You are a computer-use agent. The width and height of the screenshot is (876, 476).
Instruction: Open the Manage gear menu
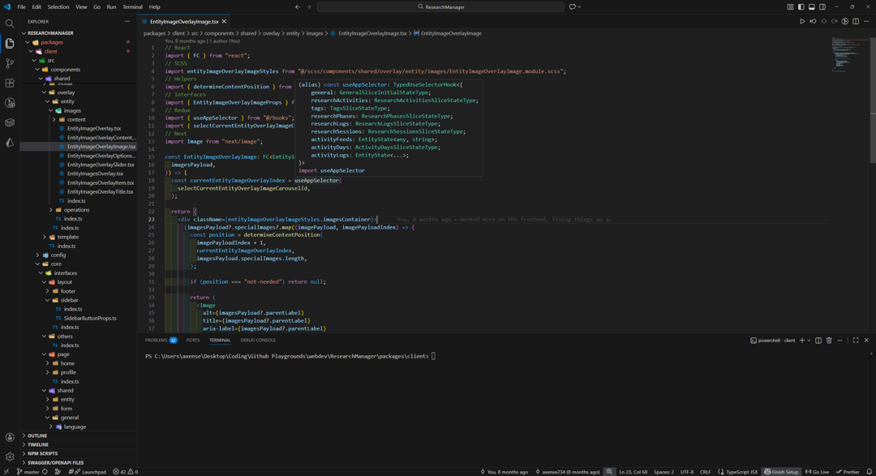[x=9, y=456]
